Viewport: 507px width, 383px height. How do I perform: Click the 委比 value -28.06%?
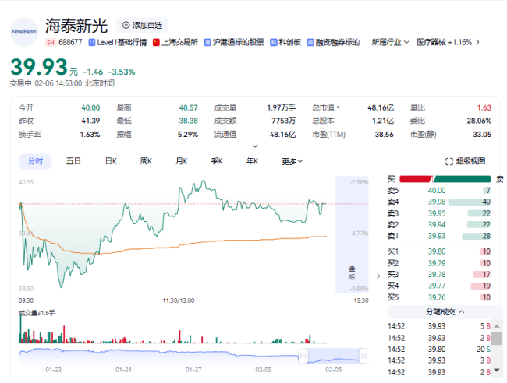coord(477,121)
